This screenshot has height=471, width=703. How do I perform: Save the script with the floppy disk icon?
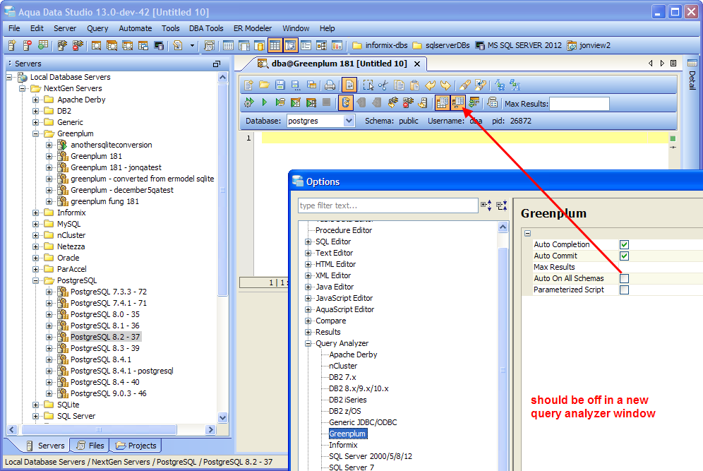tap(280, 85)
